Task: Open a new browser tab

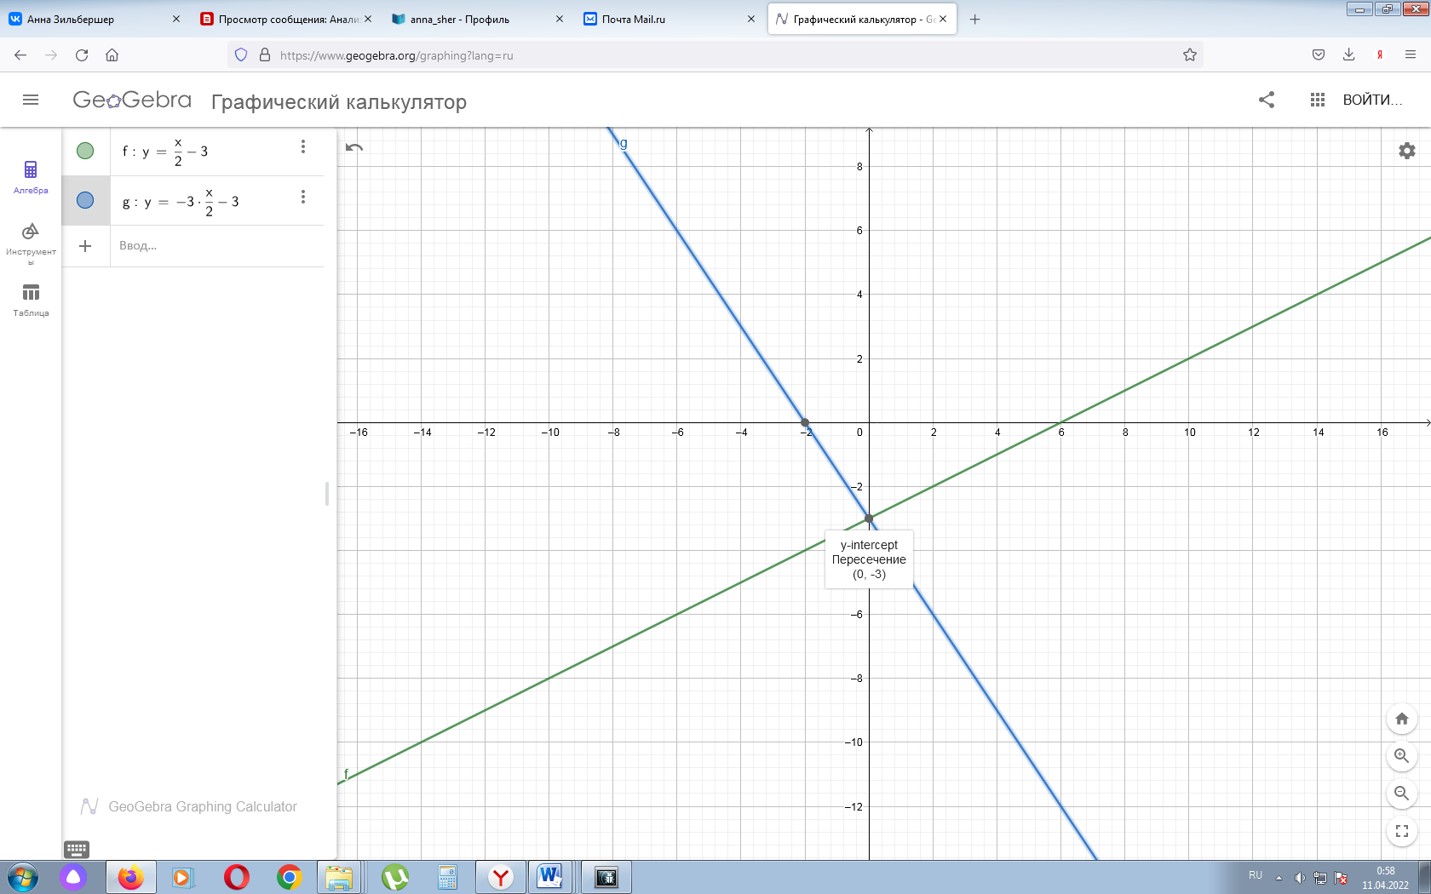Action: (x=975, y=19)
